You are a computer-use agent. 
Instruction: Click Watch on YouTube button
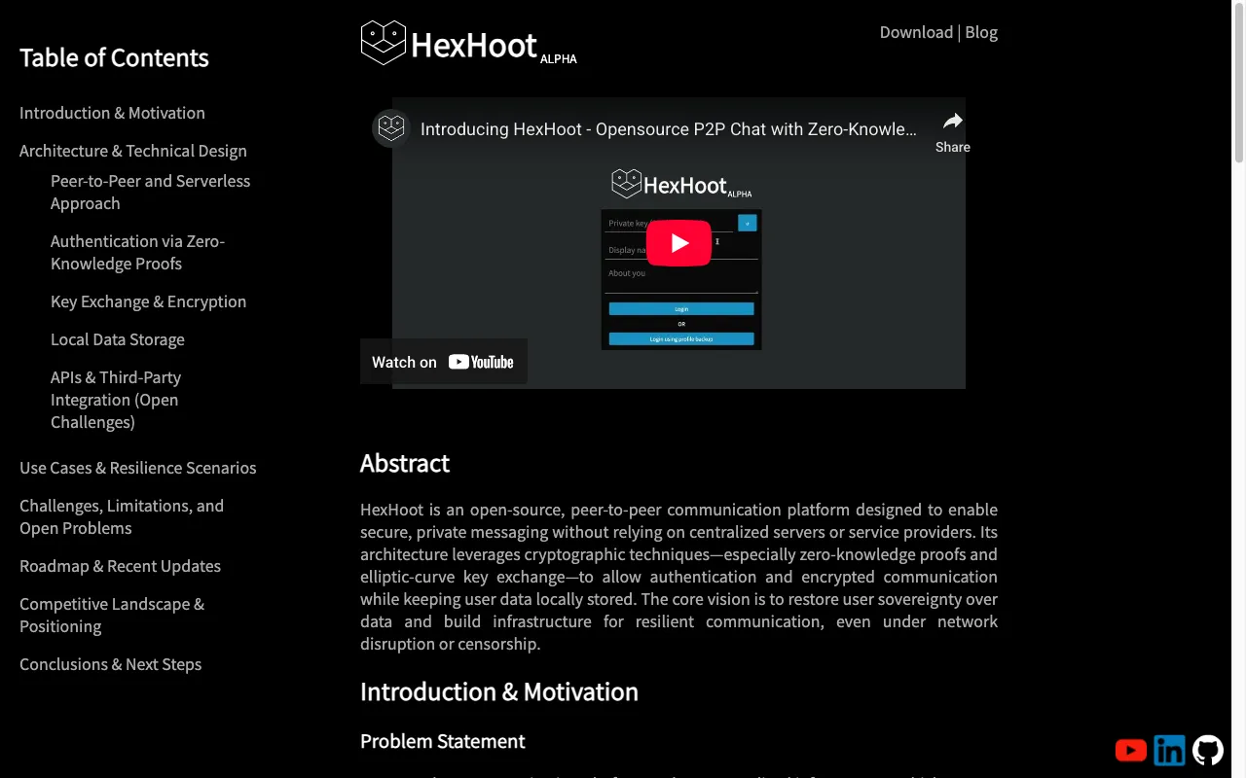pyautogui.click(x=444, y=362)
